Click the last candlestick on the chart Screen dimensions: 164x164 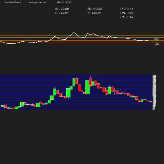coord(151,102)
